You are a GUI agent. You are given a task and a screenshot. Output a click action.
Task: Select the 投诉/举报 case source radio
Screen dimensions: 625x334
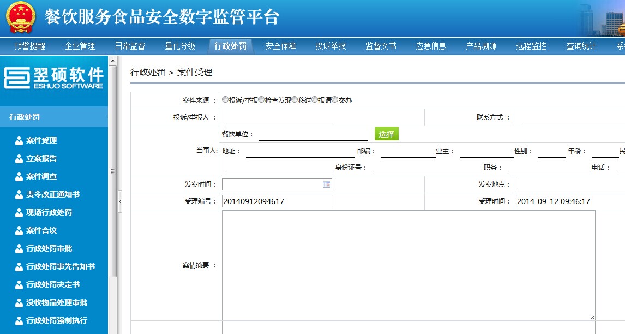(x=225, y=100)
